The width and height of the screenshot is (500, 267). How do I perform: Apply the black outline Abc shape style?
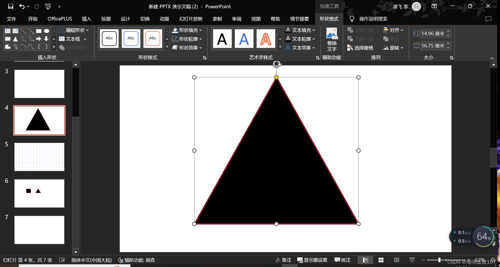point(109,38)
